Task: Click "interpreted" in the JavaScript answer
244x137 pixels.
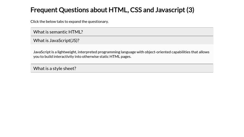Action: [88, 52]
